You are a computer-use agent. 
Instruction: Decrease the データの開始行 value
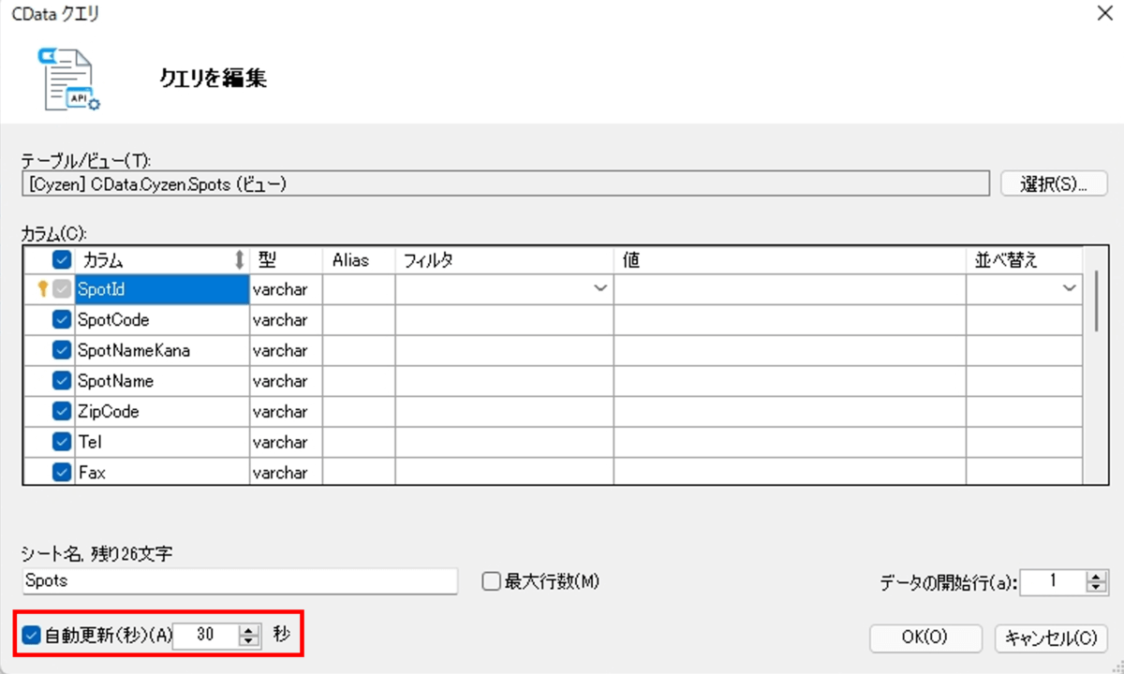coord(1096,588)
